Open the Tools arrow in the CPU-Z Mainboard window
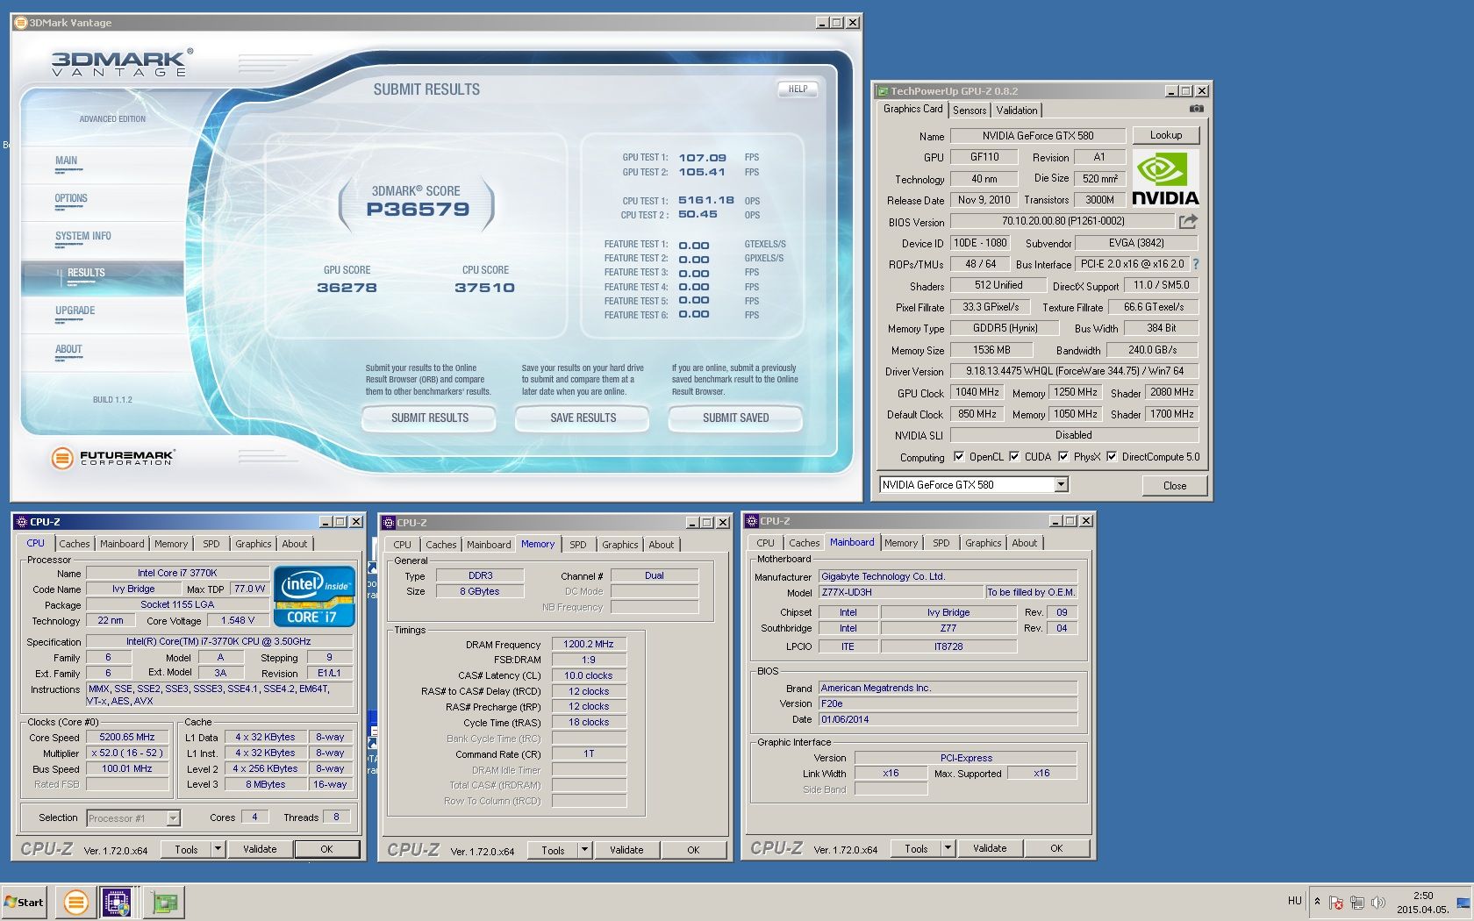The image size is (1474, 921). 948,848
